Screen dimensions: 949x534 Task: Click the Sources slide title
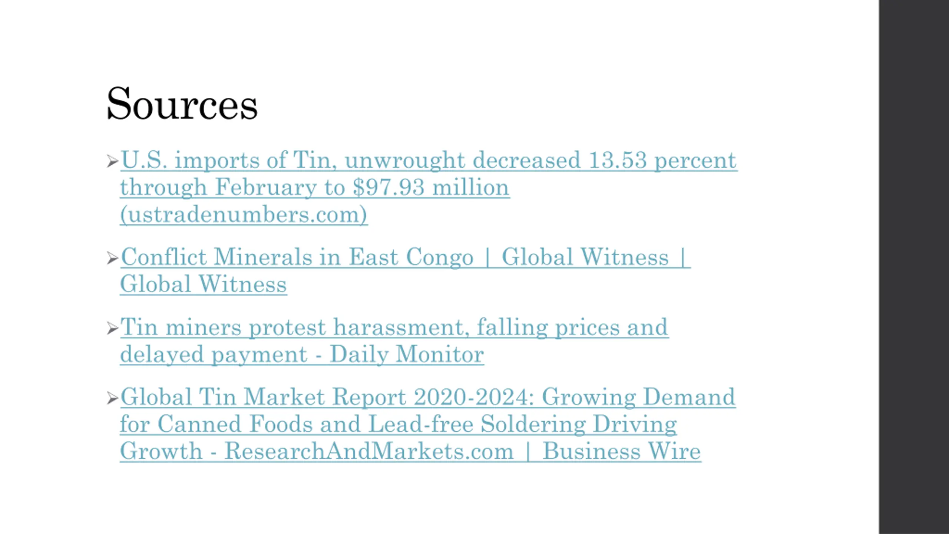coord(182,103)
